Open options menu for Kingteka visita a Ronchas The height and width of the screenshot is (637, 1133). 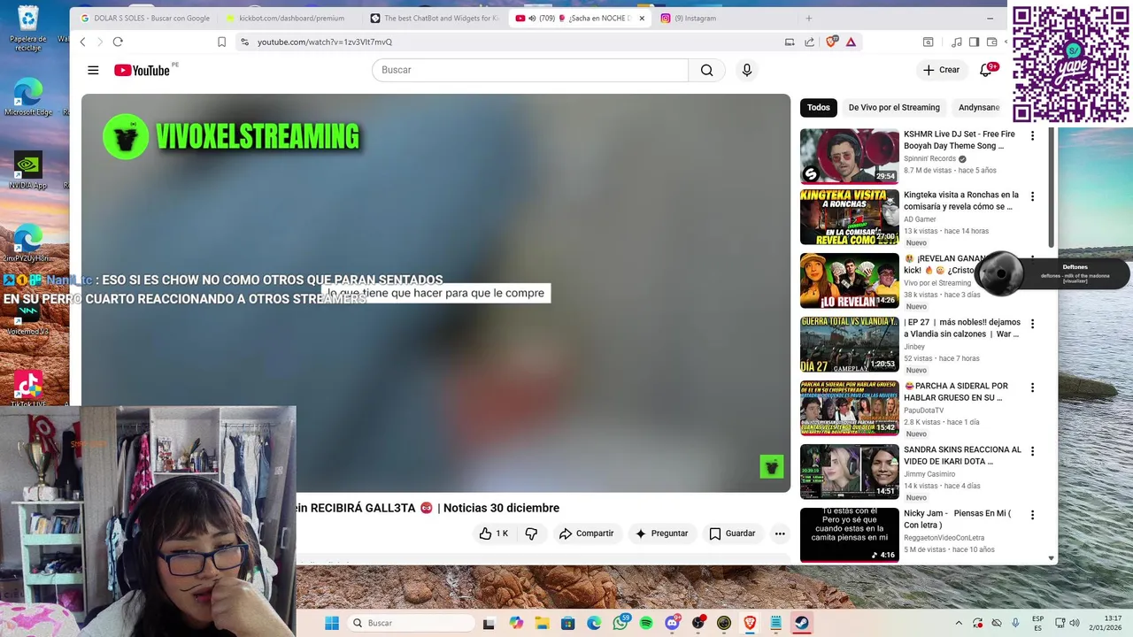[x=1032, y=196]
